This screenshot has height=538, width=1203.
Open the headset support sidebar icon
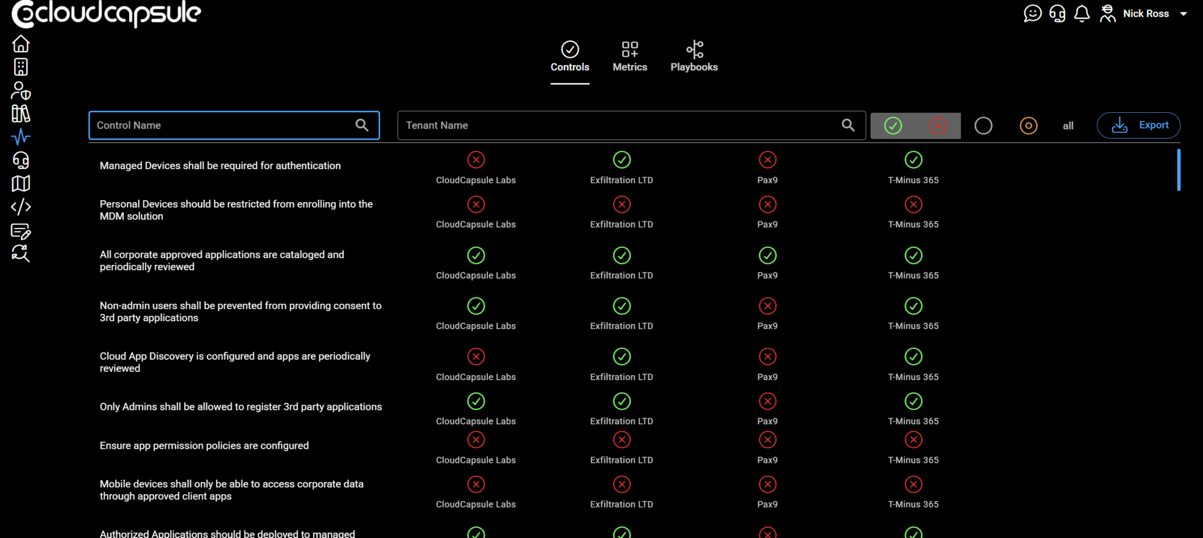[21, 160]
